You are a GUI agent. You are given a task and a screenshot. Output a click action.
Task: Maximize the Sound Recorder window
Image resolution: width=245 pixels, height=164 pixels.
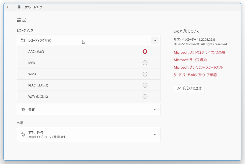(x=225, y=7)
